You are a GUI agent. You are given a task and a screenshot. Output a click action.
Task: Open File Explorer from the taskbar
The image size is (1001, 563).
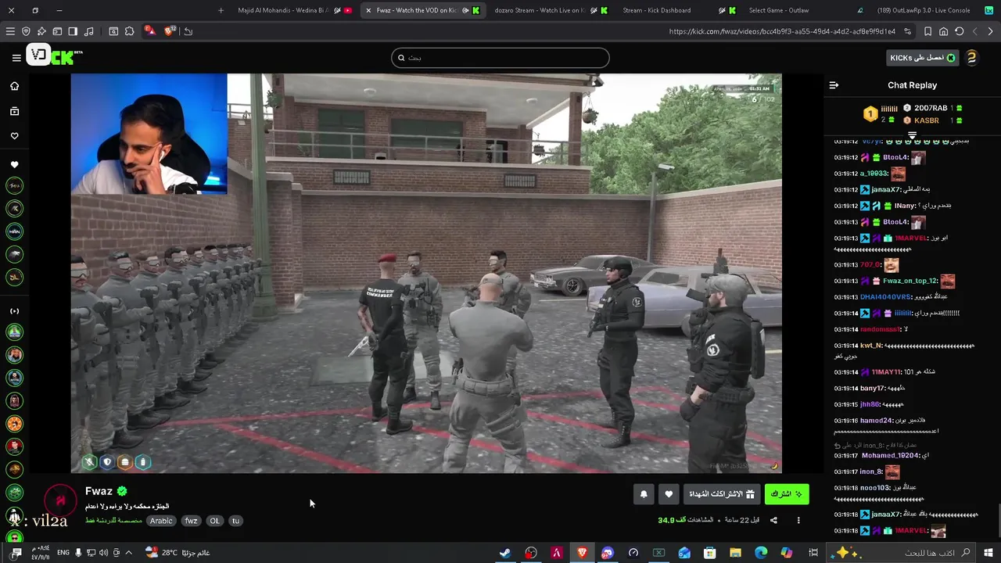point(735,553)
